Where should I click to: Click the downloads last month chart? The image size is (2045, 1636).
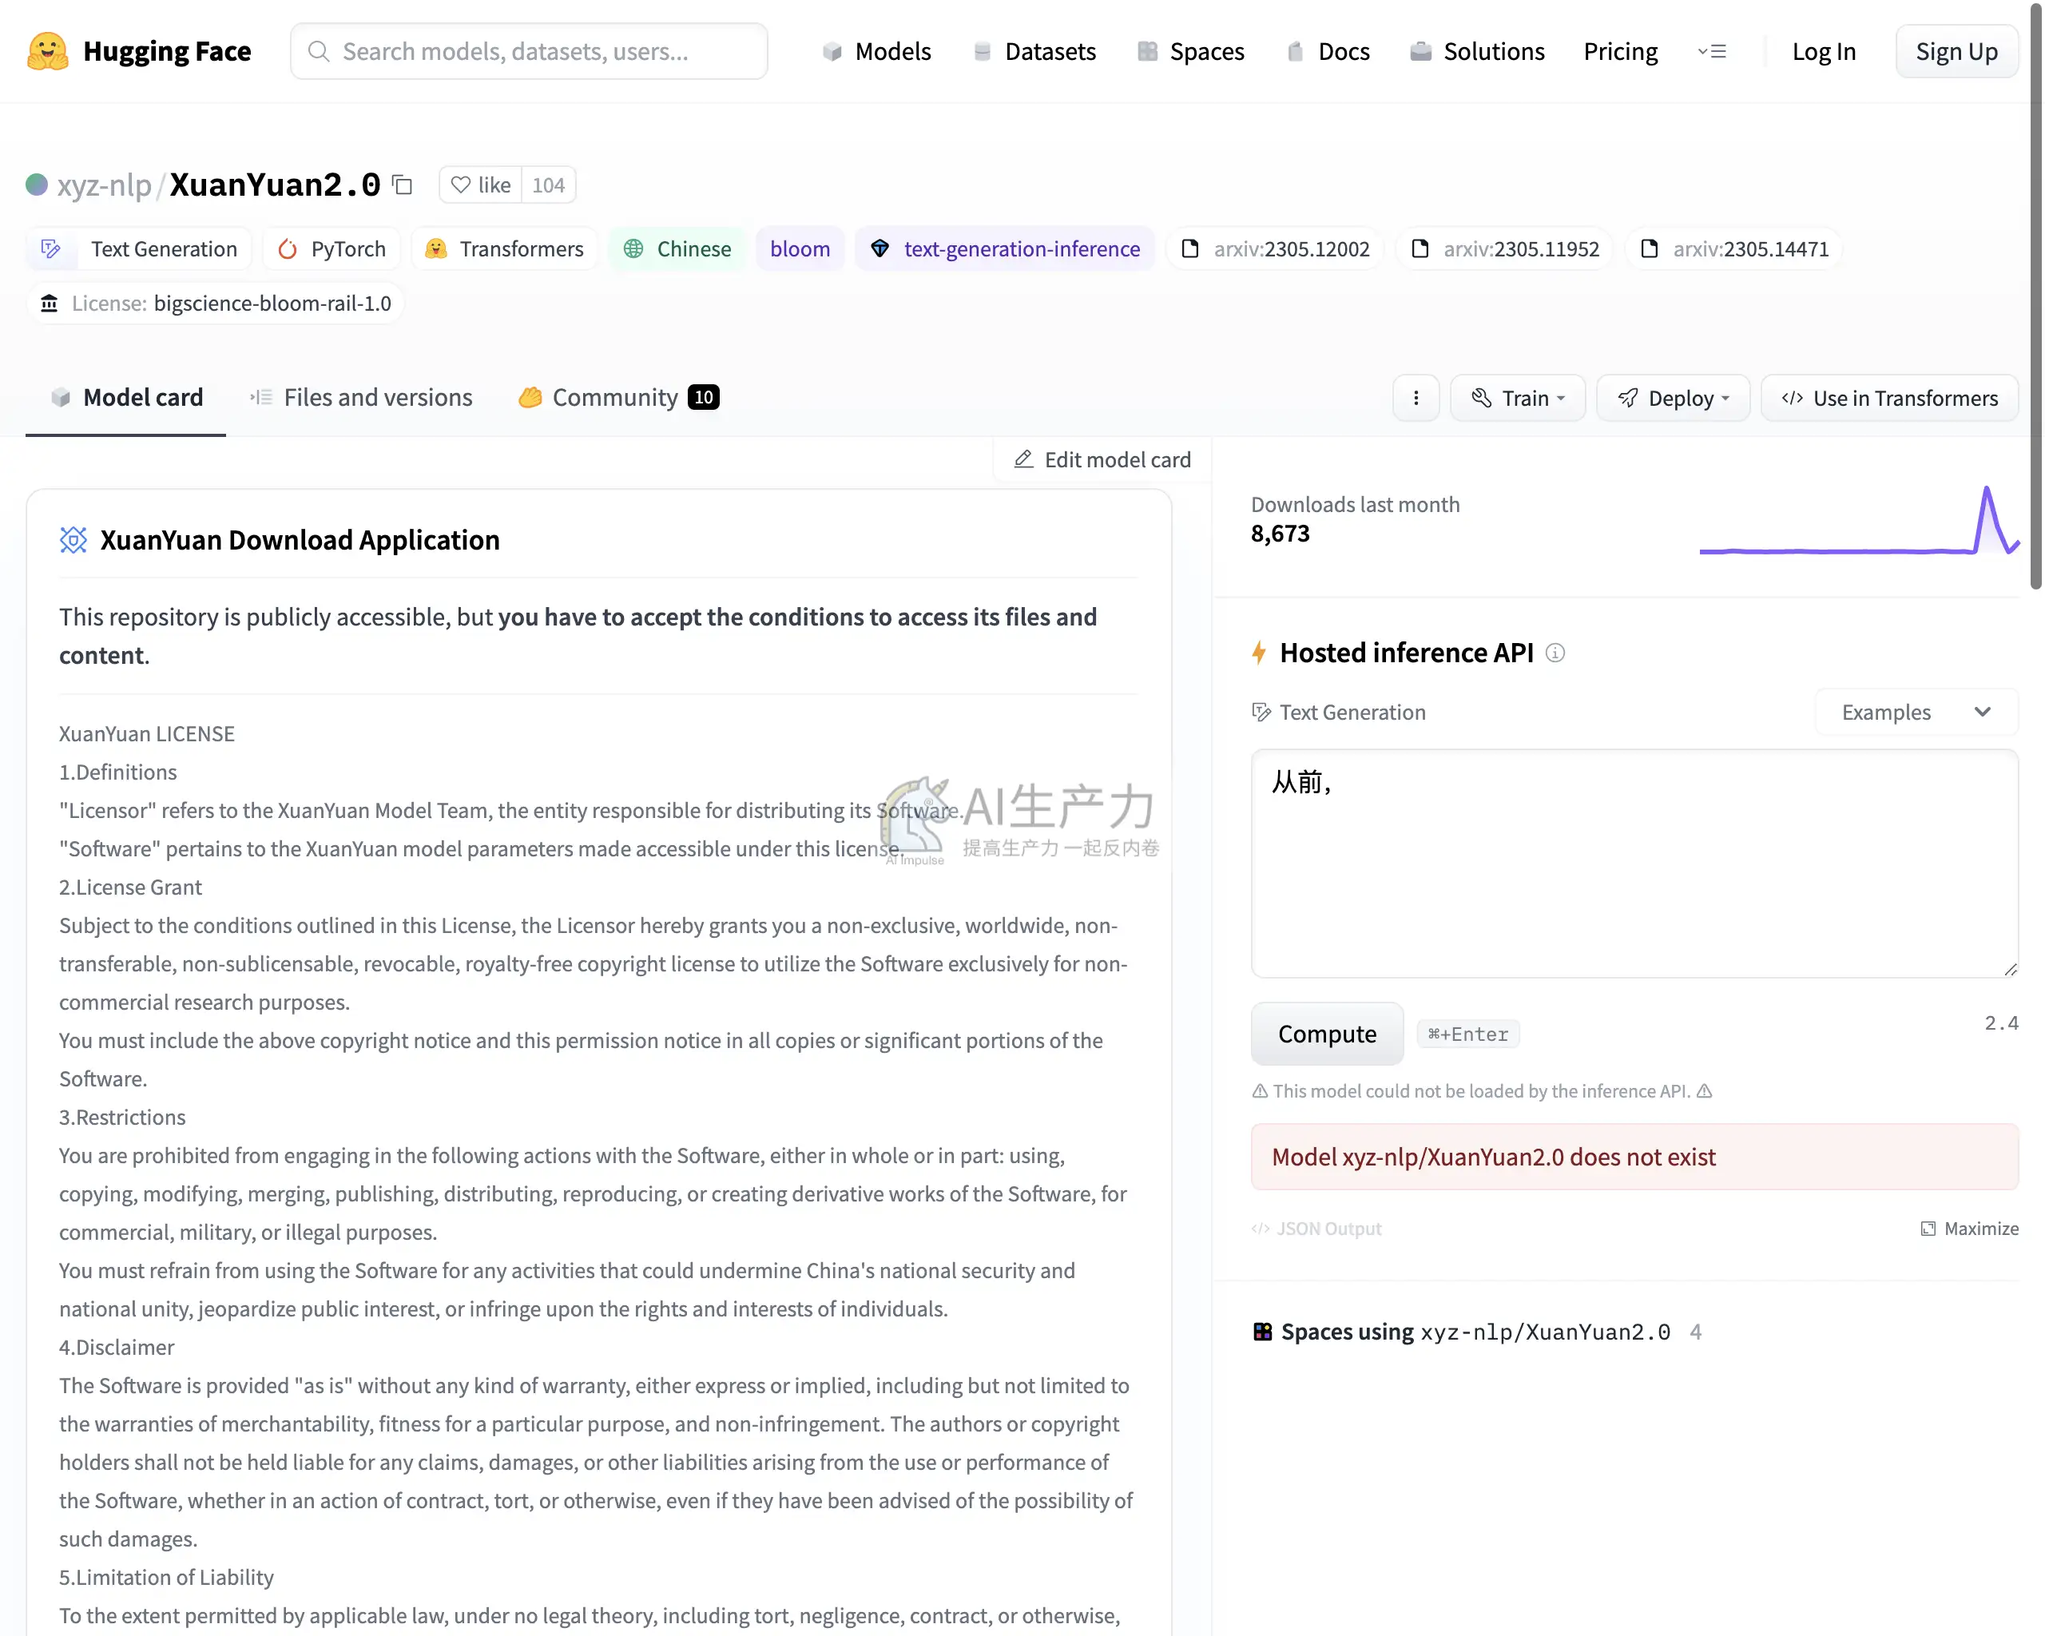pyautogui.click(x=1858, y=520)
